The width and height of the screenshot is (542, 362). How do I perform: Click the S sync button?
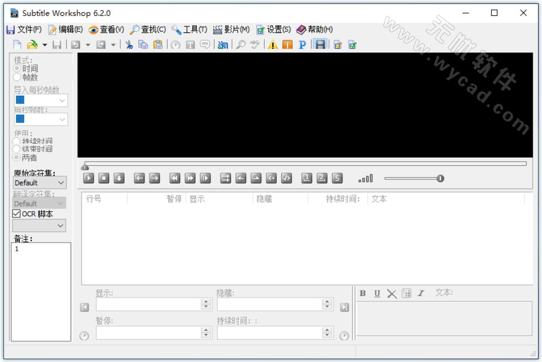(x=337, y=178)
